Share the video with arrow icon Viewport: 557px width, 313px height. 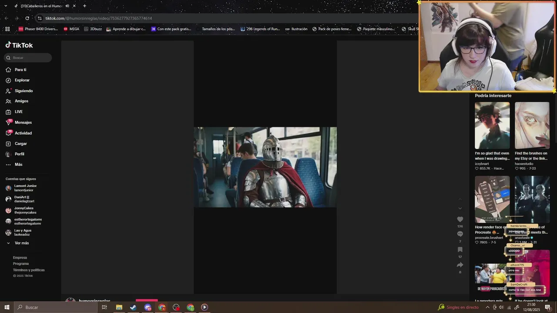[460, 265]
